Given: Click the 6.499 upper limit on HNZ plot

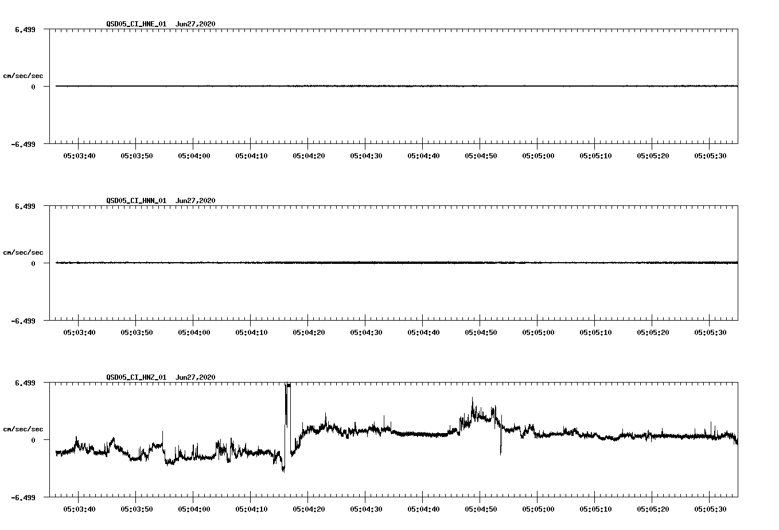Looking at the screenshot, I should tap(25, 383).
